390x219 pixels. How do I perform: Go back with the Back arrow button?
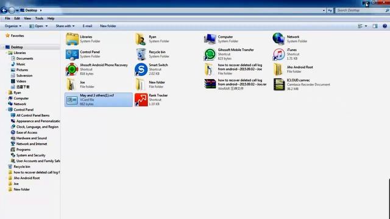[x=4, y=10]
